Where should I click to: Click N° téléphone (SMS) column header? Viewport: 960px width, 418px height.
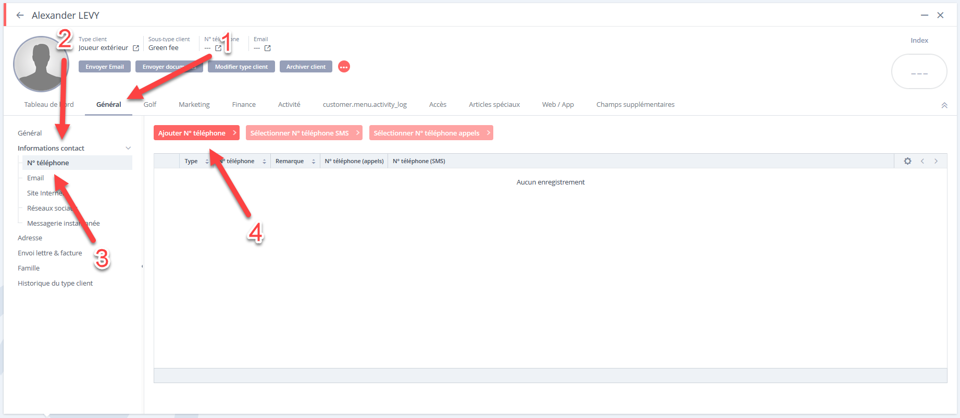419,161
